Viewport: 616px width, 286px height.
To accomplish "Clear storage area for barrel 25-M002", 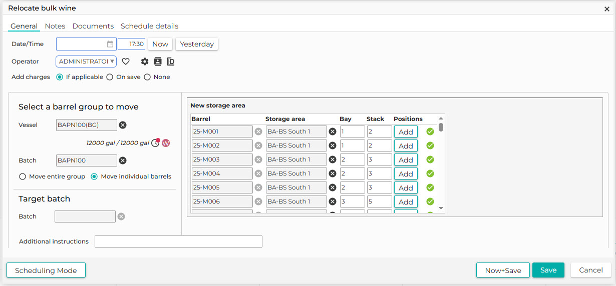I will click(x=332, y=145).
